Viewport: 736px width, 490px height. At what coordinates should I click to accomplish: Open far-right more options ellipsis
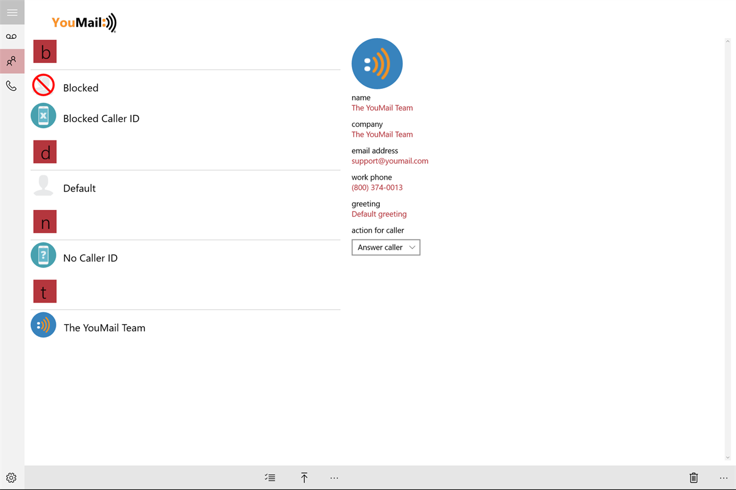(723, 478)
